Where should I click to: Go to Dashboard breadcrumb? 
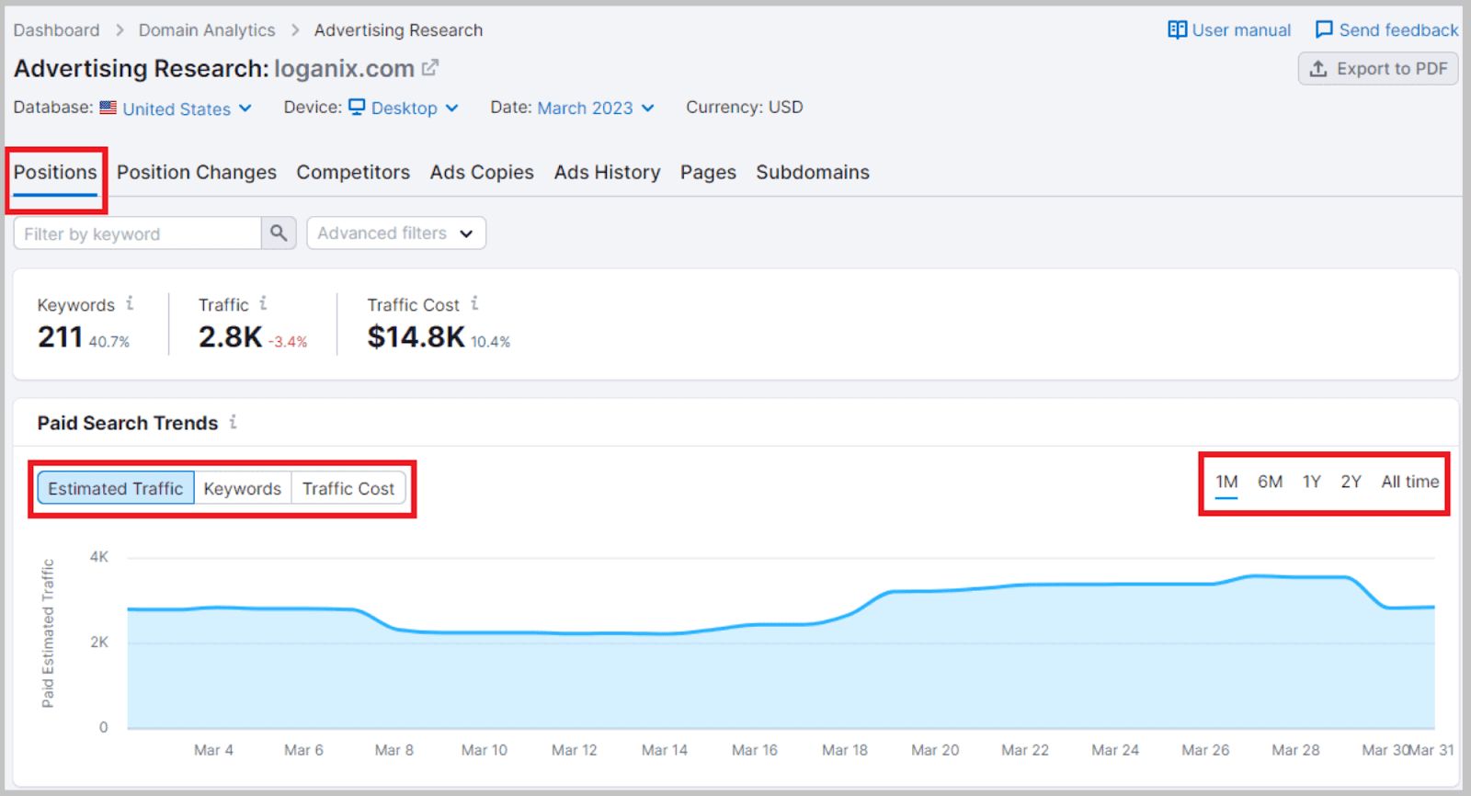[x=56, y=30]
